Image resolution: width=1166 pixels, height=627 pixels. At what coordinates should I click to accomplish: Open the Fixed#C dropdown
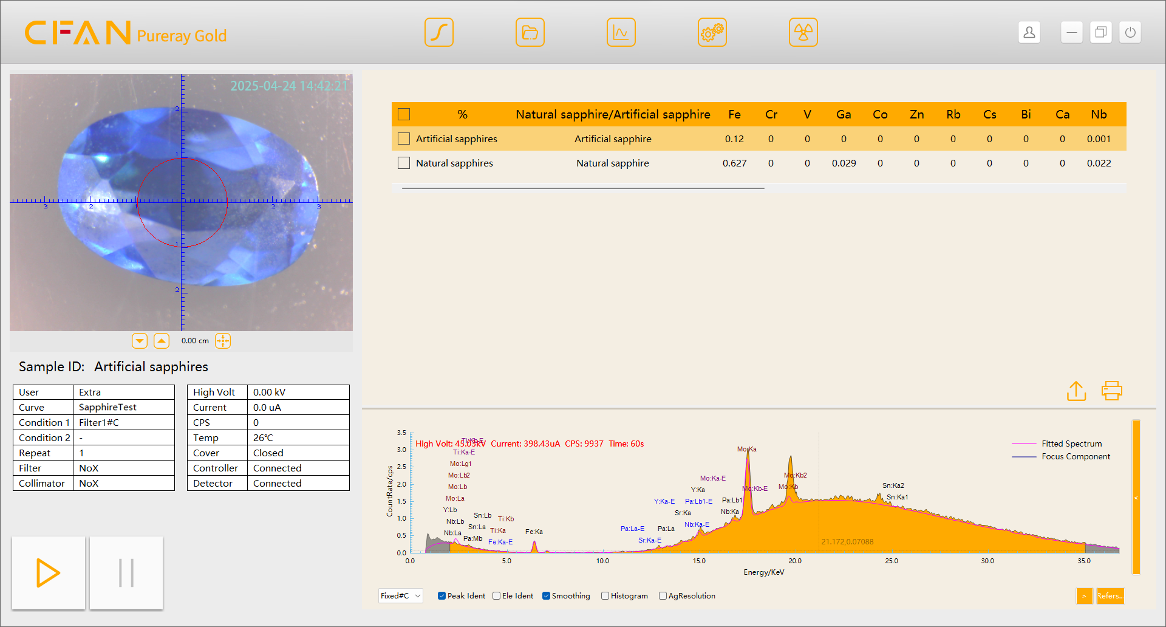coord(401,596)
